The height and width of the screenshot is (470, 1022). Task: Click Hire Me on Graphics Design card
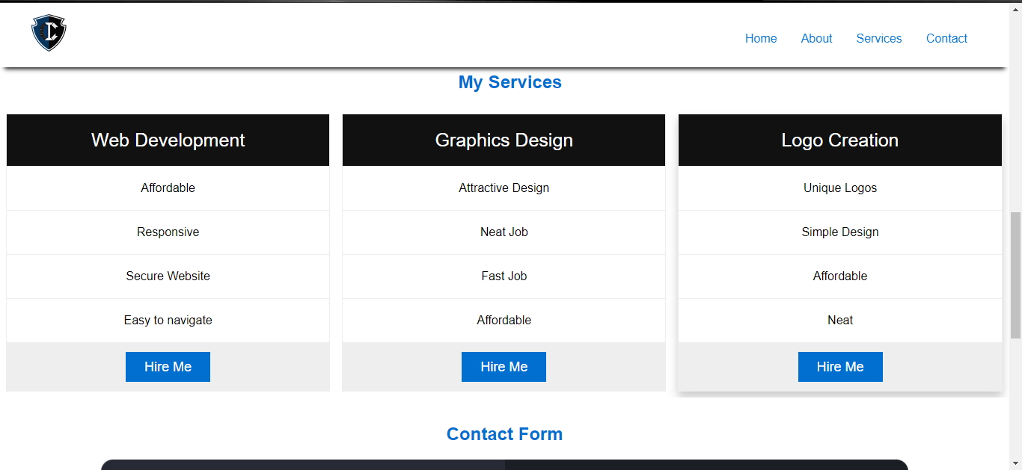(504, 367)
